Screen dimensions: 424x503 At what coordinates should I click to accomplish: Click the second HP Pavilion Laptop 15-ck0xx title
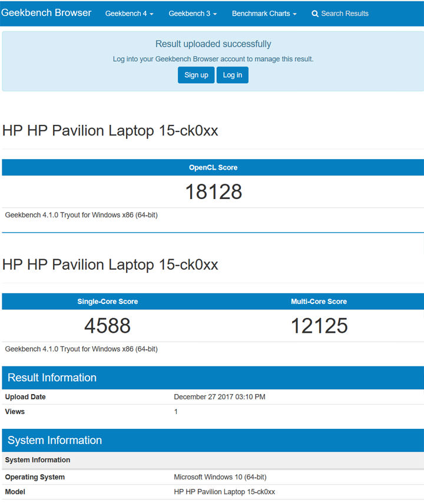tap(110, 264)
